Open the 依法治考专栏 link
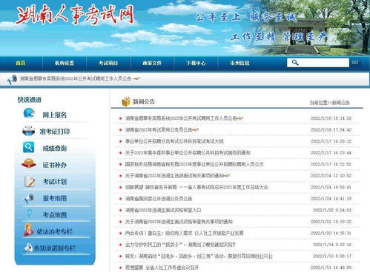 (55, 231)
